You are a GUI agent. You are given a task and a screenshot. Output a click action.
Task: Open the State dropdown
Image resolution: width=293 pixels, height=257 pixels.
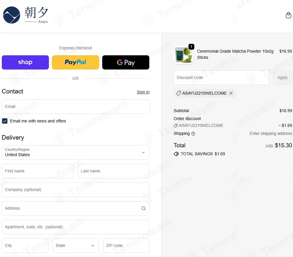(76, 245)
